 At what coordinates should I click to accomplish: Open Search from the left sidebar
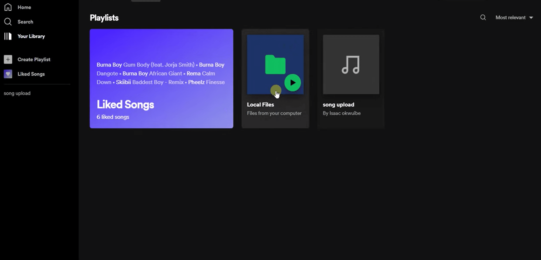tap(8, 22)
